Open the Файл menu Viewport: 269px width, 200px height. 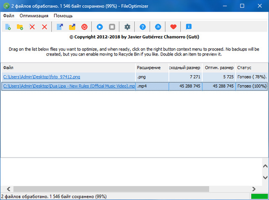point(8,16)
